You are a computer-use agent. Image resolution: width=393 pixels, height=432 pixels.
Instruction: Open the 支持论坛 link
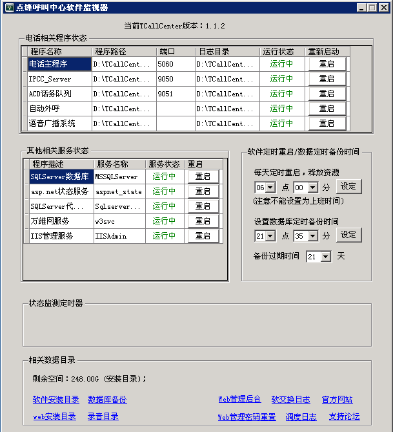(x=345, y=416)
